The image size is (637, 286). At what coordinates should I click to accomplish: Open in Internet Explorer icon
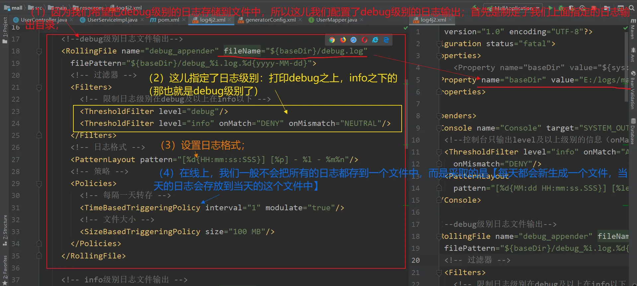point(375,40)
